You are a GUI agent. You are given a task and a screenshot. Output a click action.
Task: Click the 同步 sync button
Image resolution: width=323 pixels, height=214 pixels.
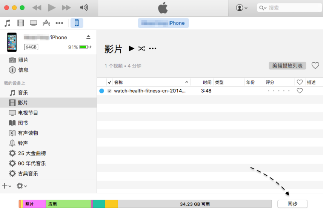tap(292, 204)
